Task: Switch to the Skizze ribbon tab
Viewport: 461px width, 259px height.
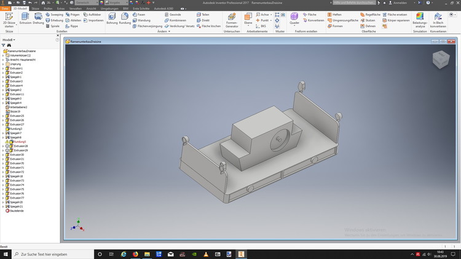Action: coord(36,9)
